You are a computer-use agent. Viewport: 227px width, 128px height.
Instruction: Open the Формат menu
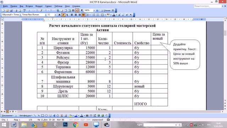tap(39, 6)
